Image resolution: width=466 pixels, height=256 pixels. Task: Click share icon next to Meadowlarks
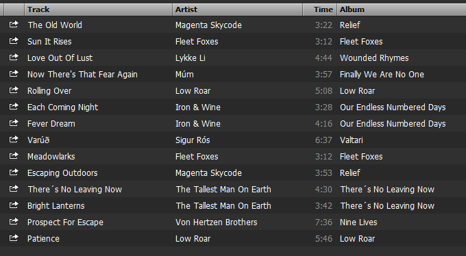tap(14, 155)
